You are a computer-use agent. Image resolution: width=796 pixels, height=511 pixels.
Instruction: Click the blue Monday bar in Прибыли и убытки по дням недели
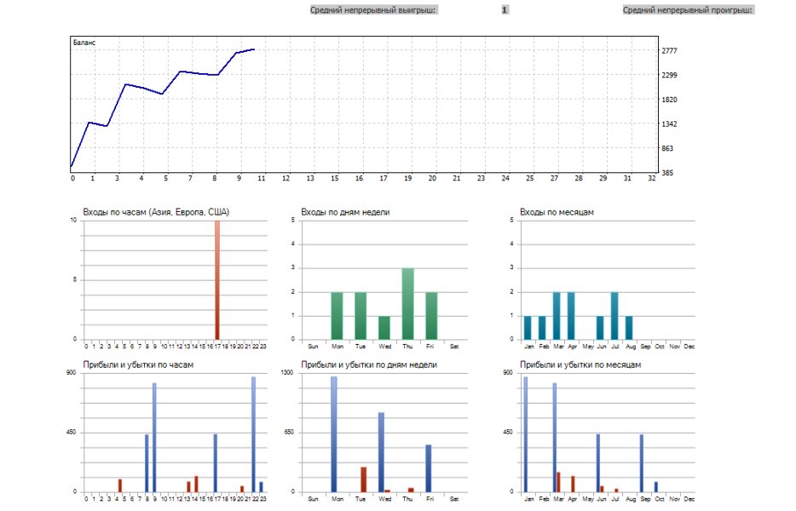(x=334, y=434)
